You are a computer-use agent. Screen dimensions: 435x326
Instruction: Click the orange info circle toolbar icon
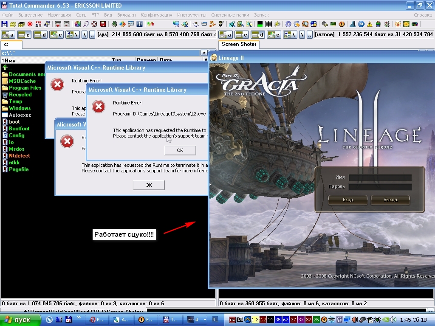coord(342,24)
